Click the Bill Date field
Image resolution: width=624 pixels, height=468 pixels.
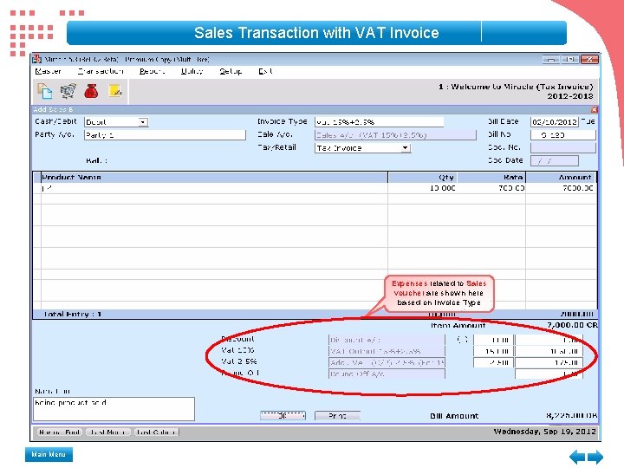point(554,122)
